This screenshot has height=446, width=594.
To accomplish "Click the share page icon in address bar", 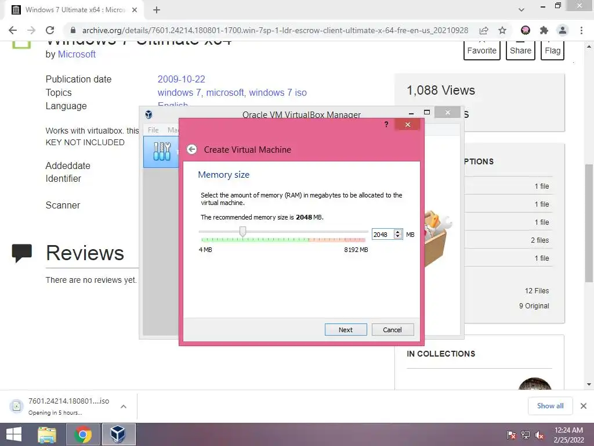I will pos(484,30).
